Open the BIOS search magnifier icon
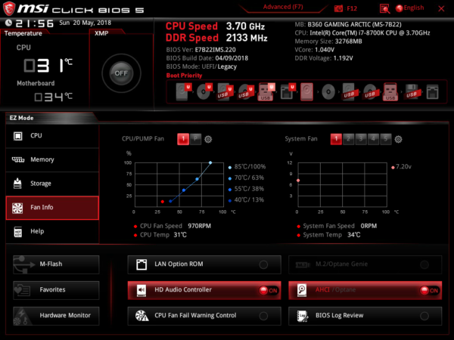The height and width of the screenshot is (340, 454). coord(384,8)
